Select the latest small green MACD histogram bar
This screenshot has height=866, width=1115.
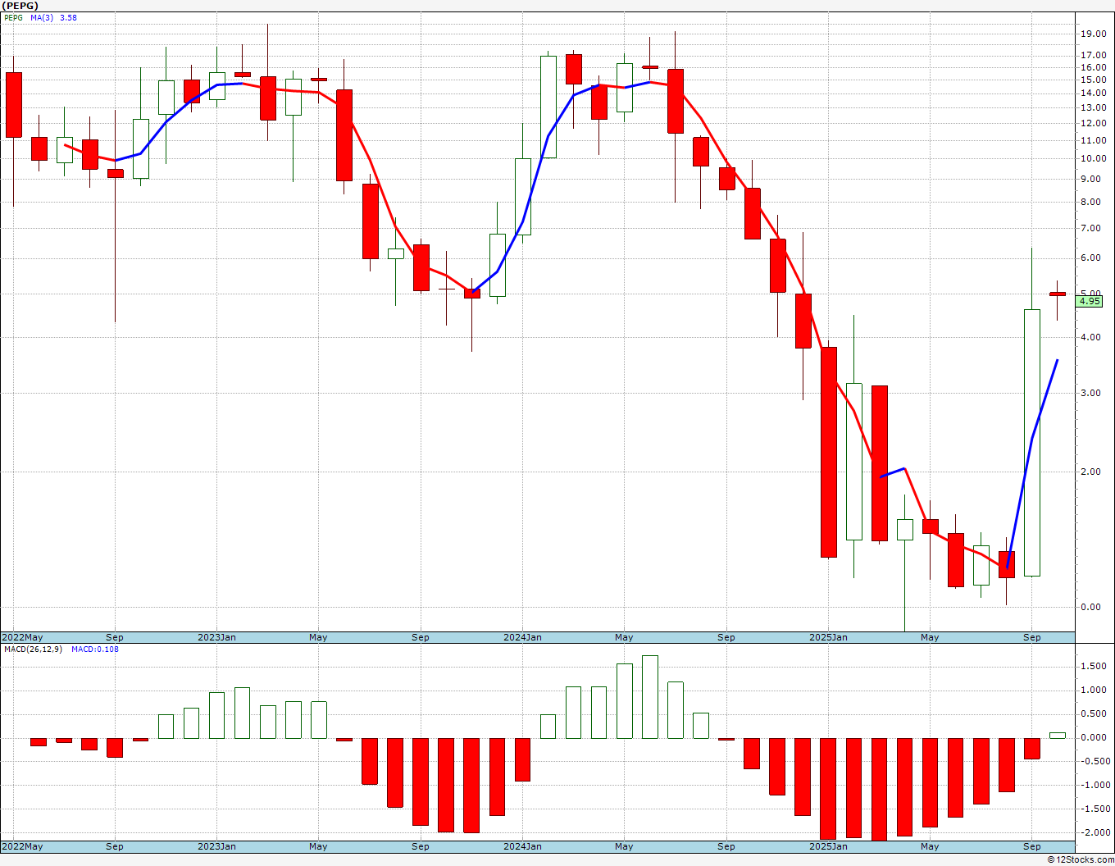tap(1058, 736)
